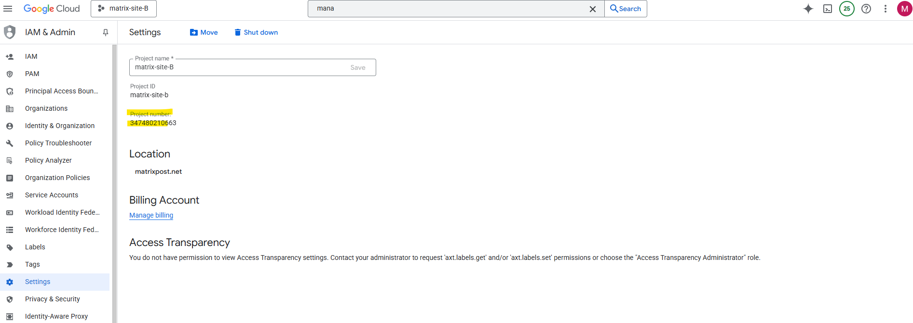Activate Cloud Shell terminal icon
The height and width of the screenshot is (323, 913).
(828, 9)
